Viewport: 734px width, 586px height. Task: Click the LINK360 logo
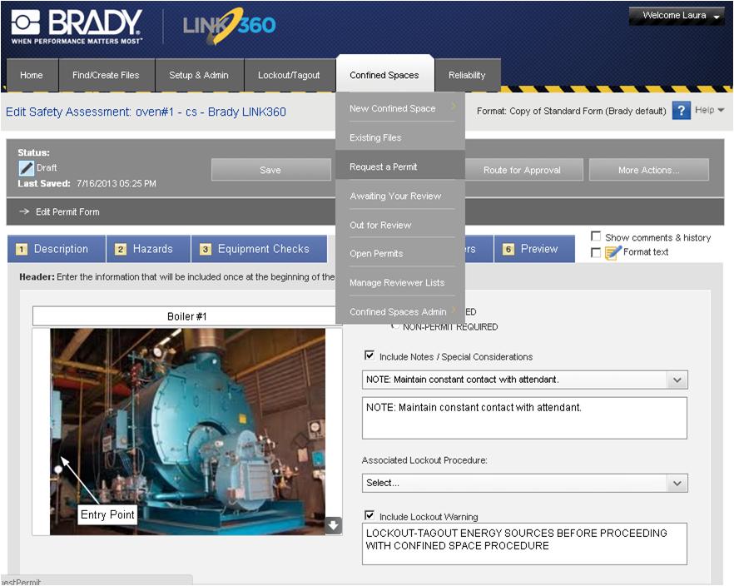pos(229,26)
